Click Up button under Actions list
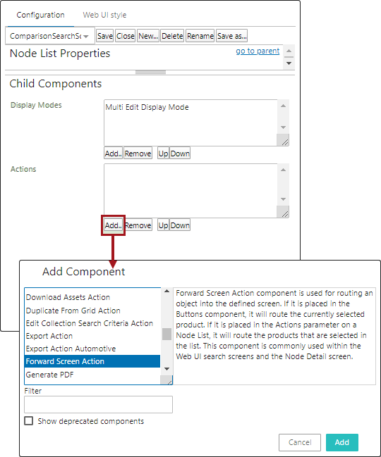 point(163,225)
